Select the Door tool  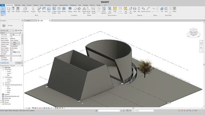(13, 10)
